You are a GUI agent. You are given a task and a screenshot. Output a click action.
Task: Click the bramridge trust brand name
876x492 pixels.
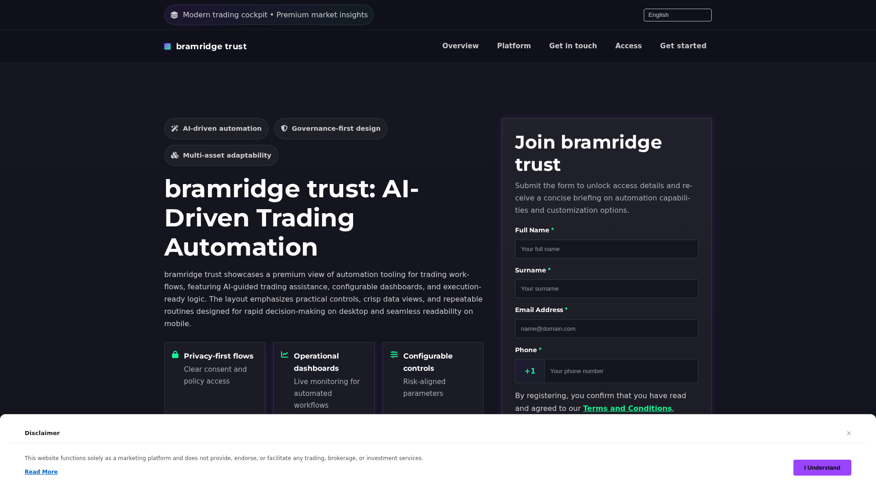211,46
